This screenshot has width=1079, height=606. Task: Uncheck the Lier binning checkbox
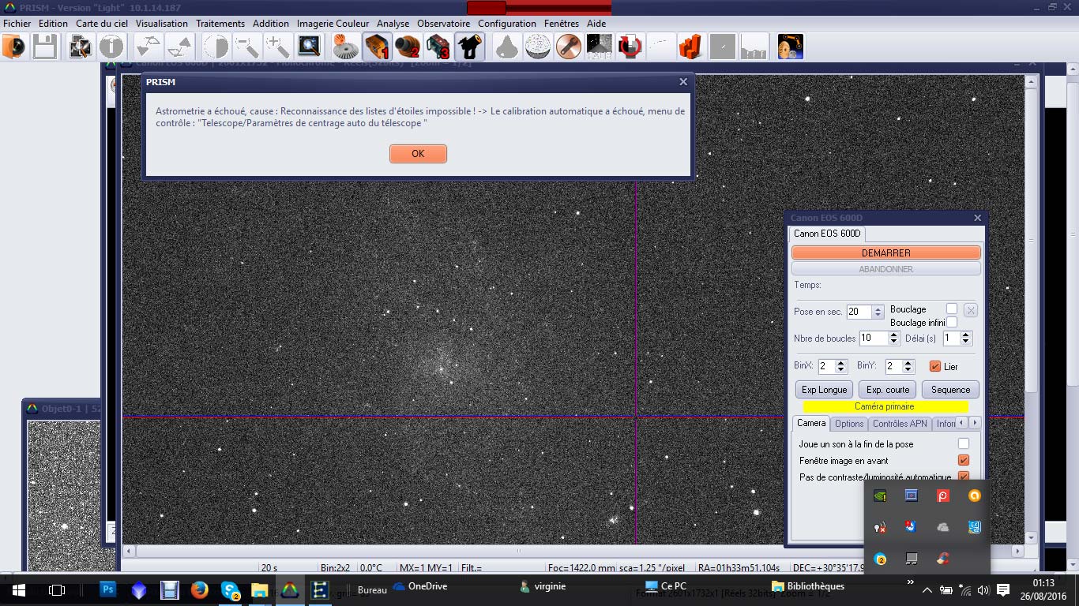935,366
